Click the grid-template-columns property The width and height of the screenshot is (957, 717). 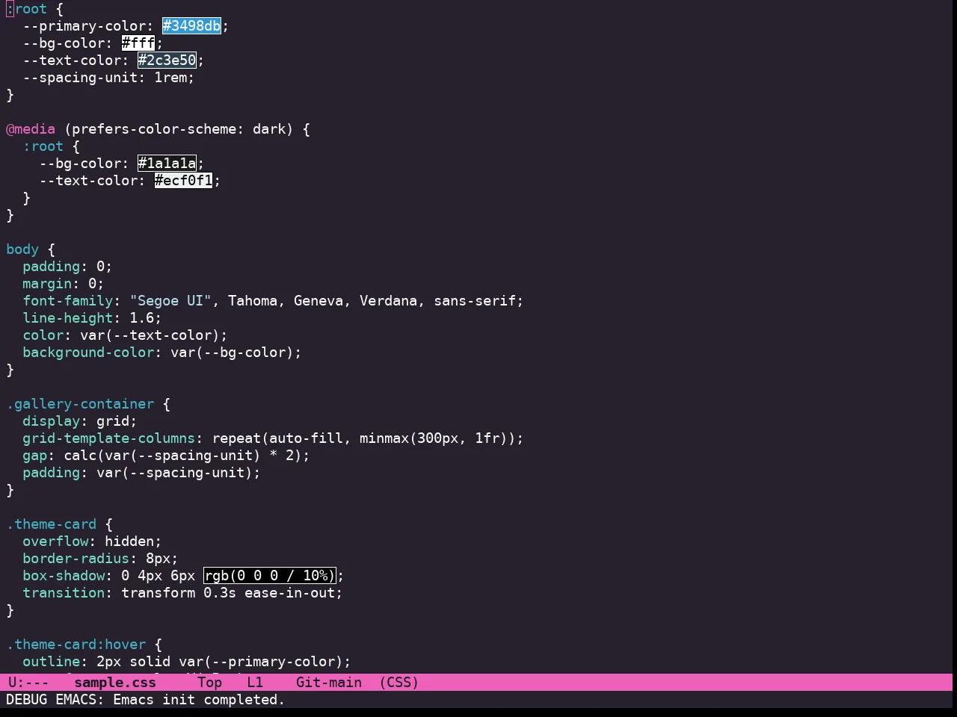(x=109, y=438)
